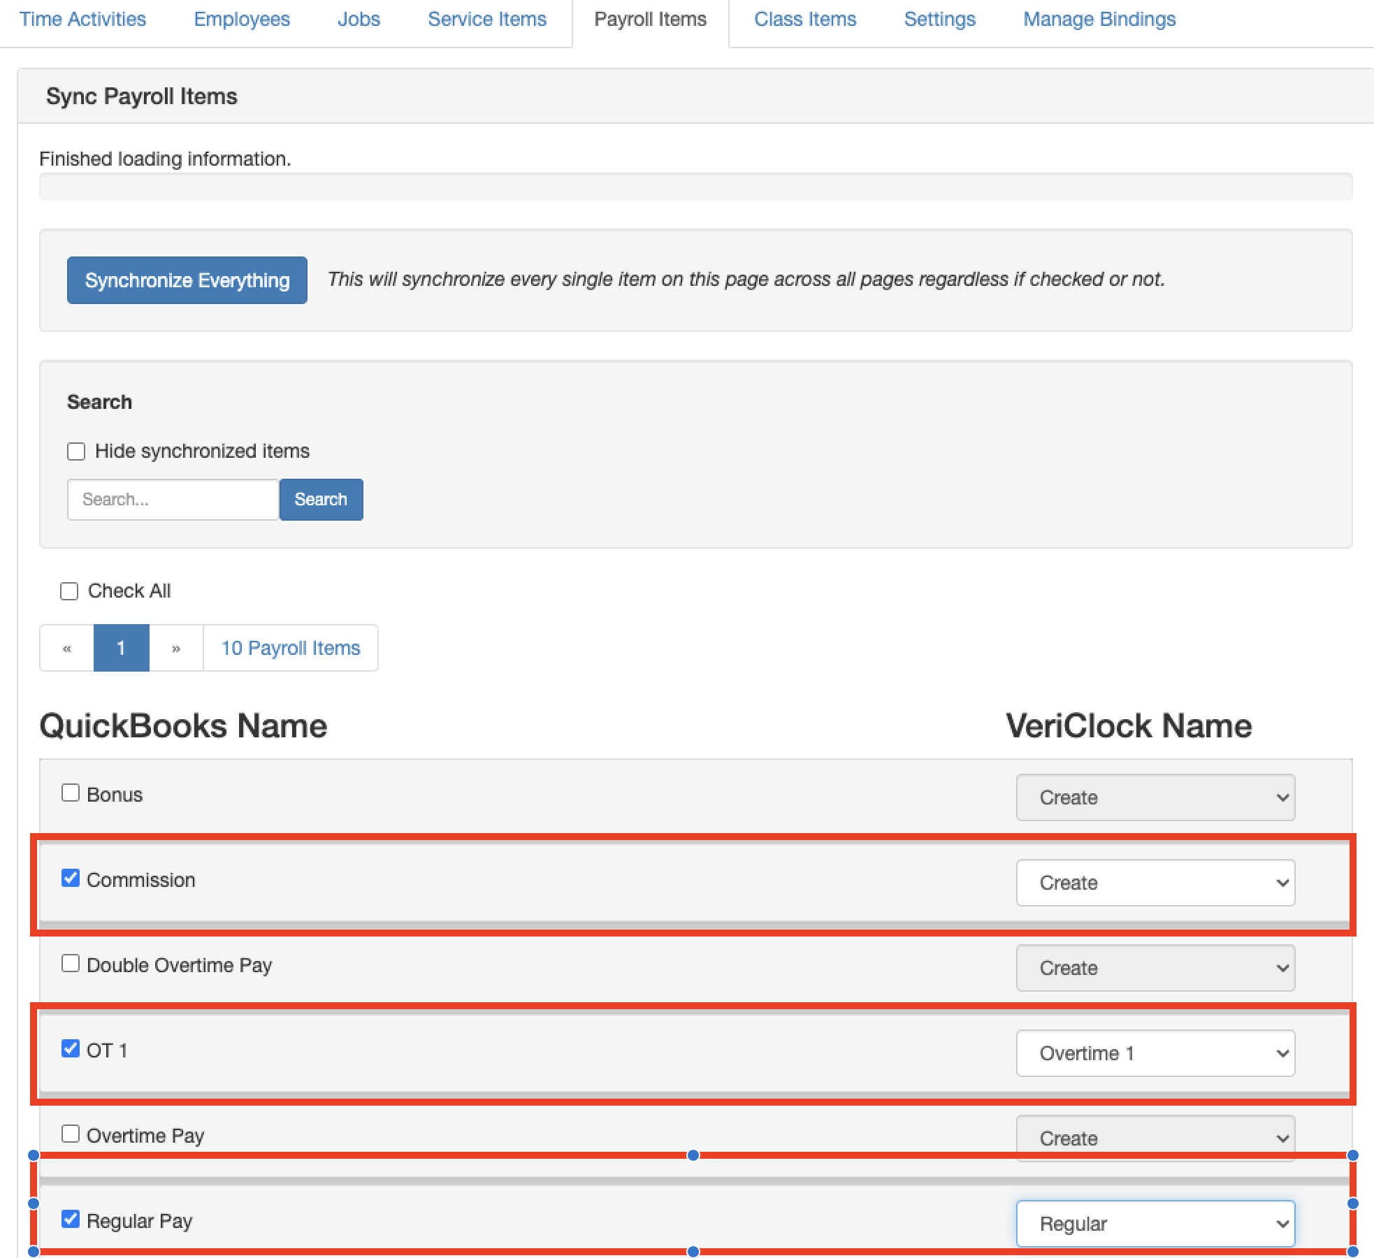Switch to the Employees tab
This screenshot has width=1374, height=1258.
tap(241, 19)
